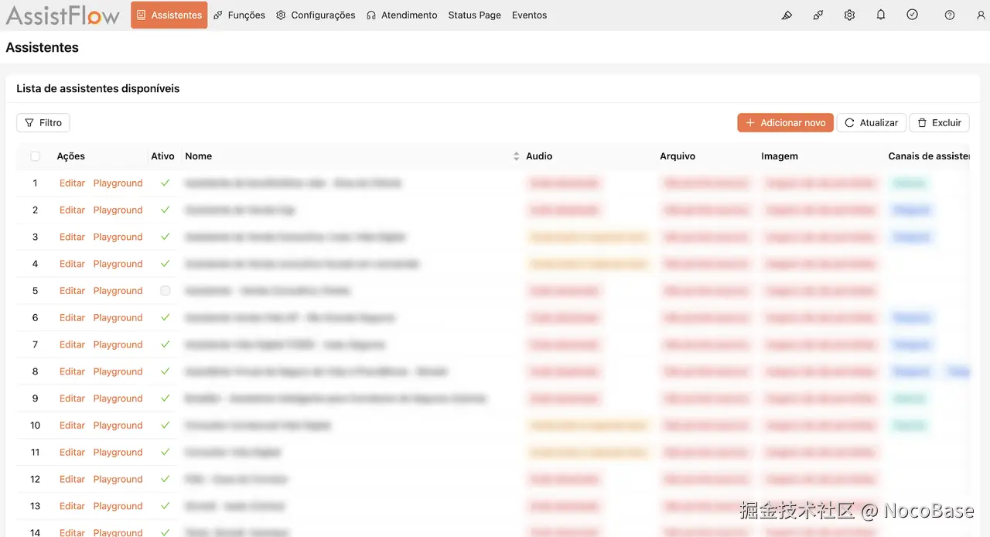Click the Arquivo column header
Image resolution: width=990 pixels, height=537 pixels.
[x=678, y=156]
